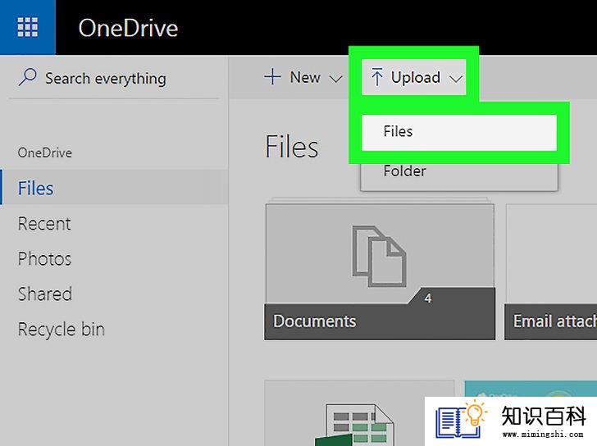This screenshot has width=597, height=446.
Task: Open the Documents folder icon
Action: 379,257
